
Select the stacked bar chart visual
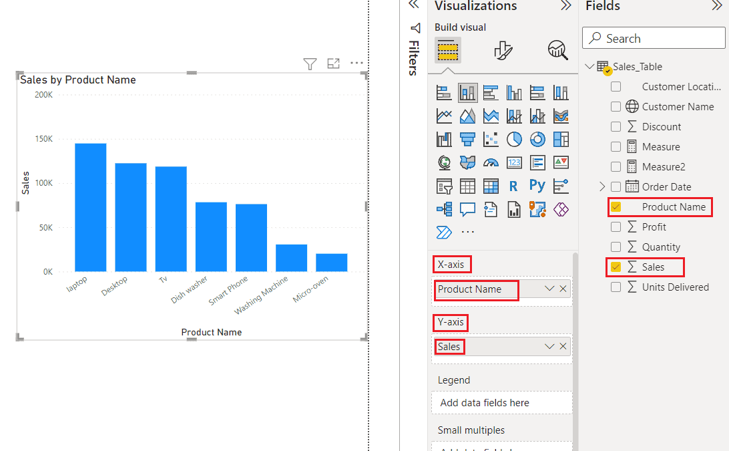coord(444,93)
